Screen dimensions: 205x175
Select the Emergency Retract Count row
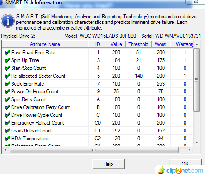pos(98,123)
